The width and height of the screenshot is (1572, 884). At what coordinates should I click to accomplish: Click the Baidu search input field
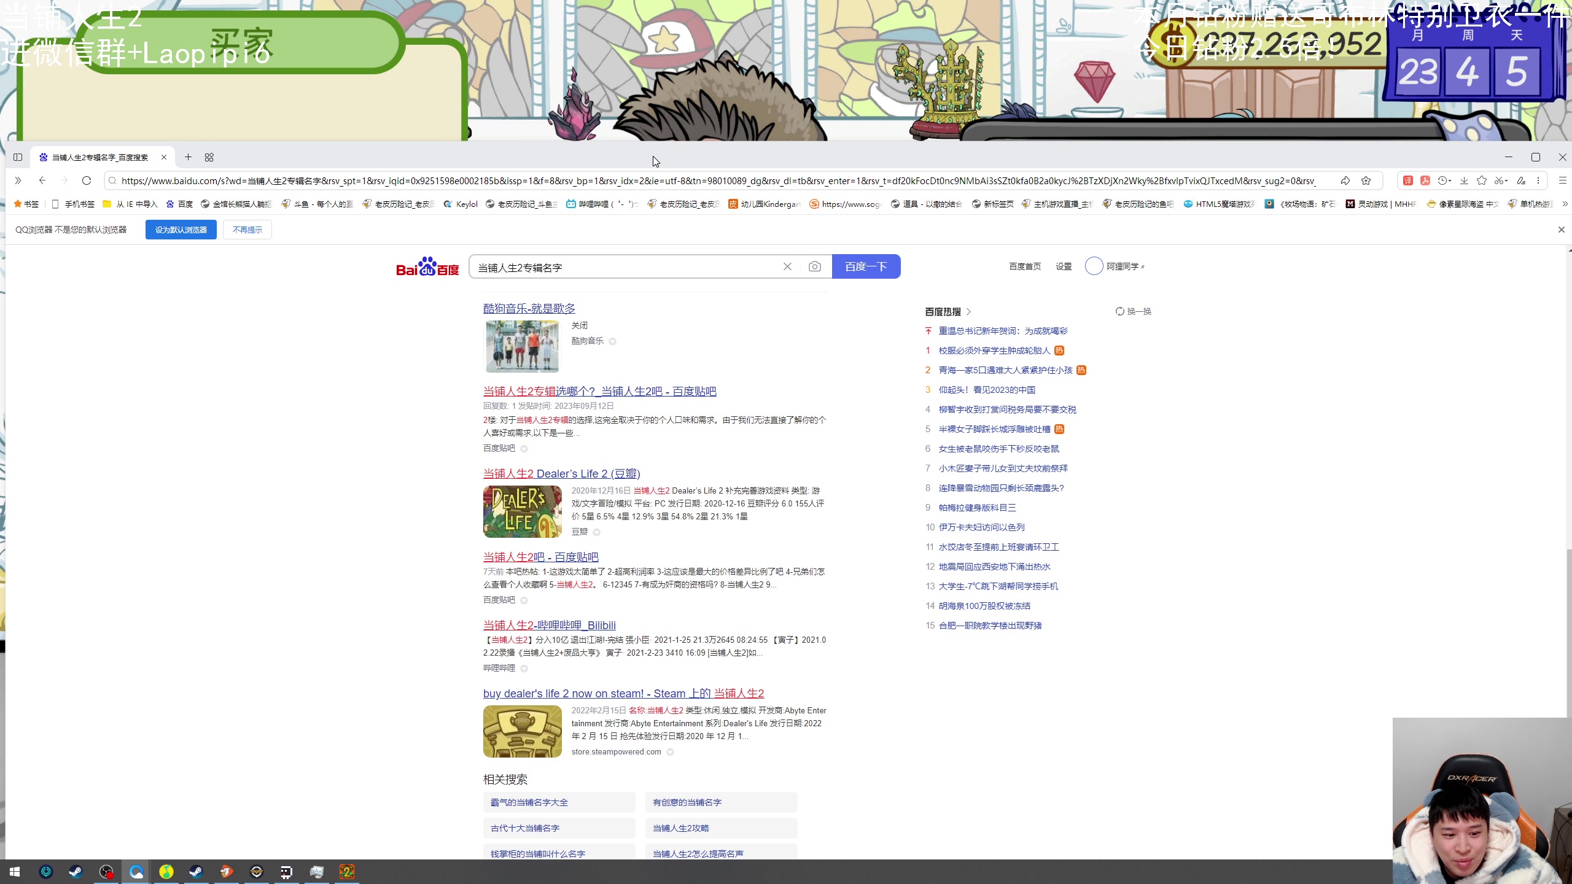click(x=626, y=267)
